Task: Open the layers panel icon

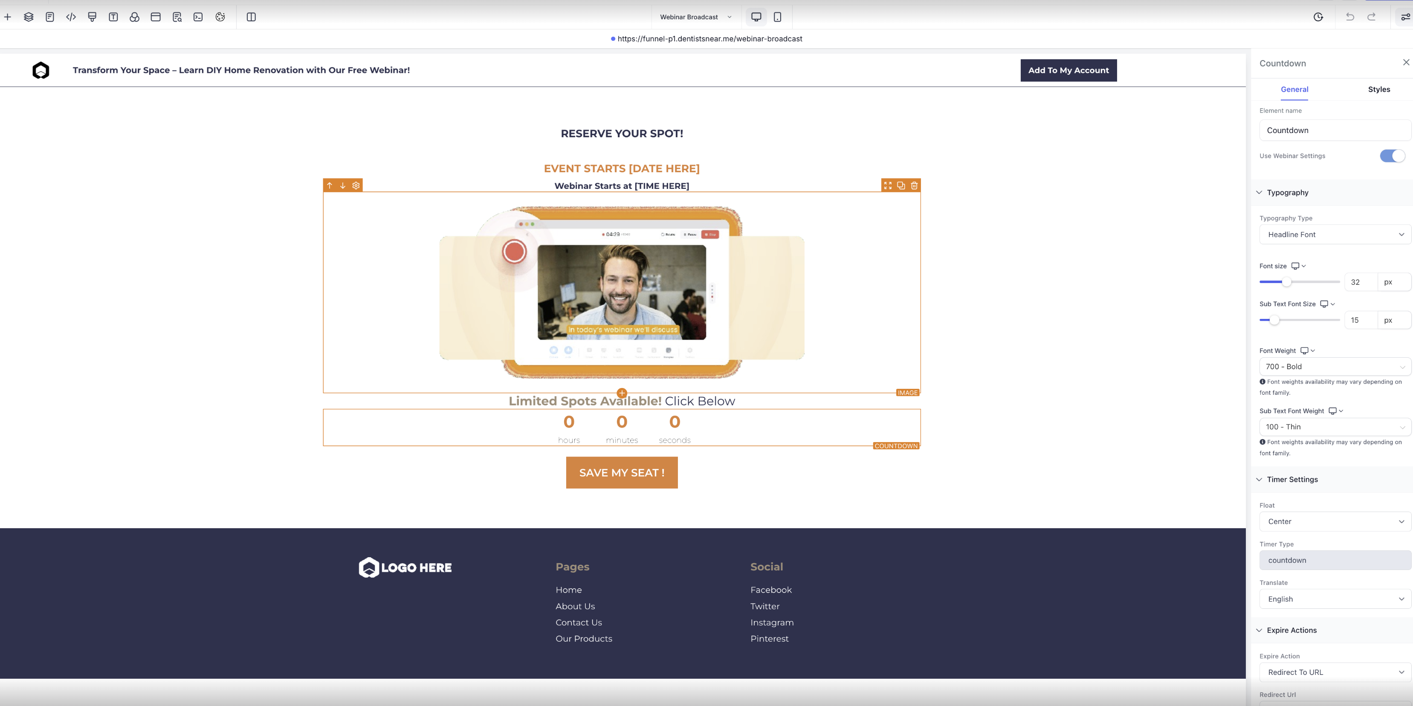Action: pos(29,17)
